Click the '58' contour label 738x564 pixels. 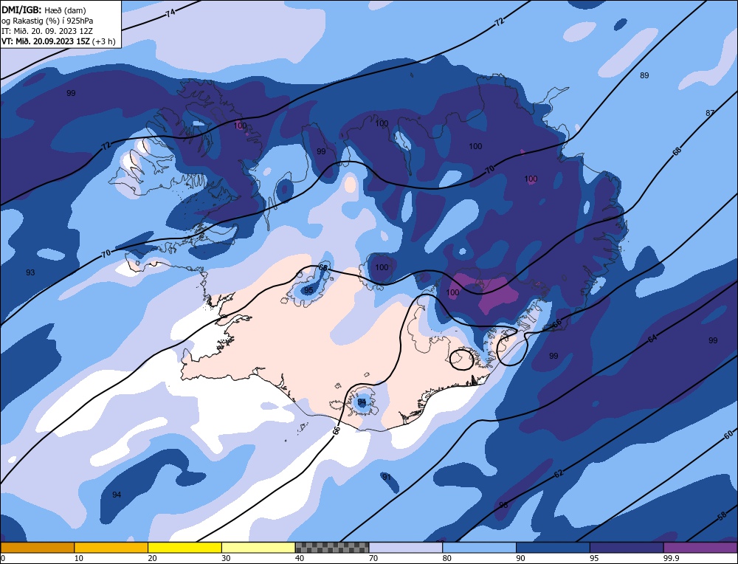coord(722,517)
